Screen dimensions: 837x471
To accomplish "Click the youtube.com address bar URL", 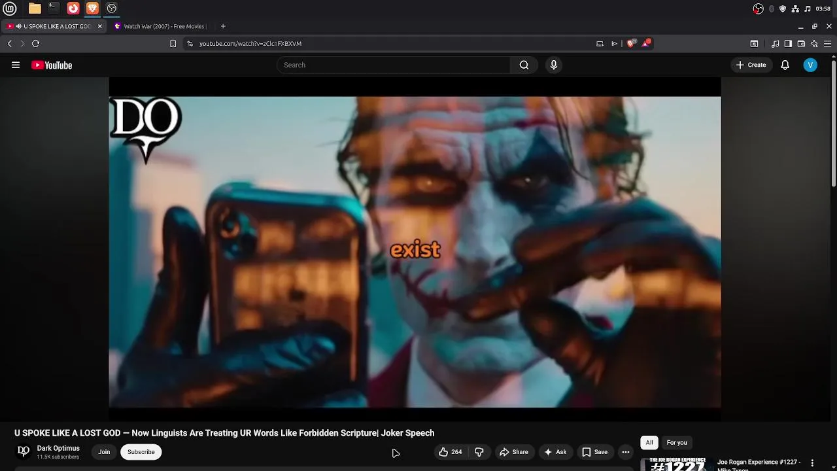I will (x=250, y=44).
